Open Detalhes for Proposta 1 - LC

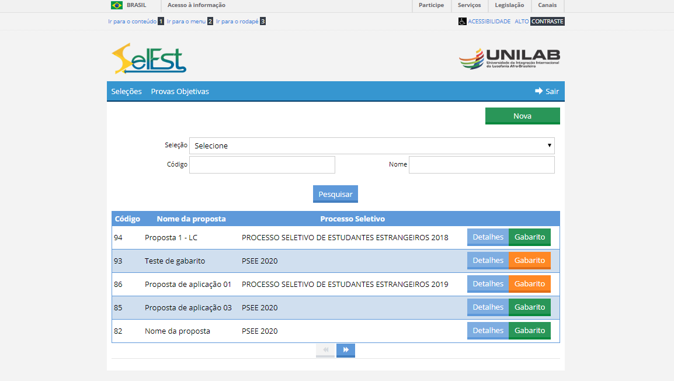coord(488,237)
